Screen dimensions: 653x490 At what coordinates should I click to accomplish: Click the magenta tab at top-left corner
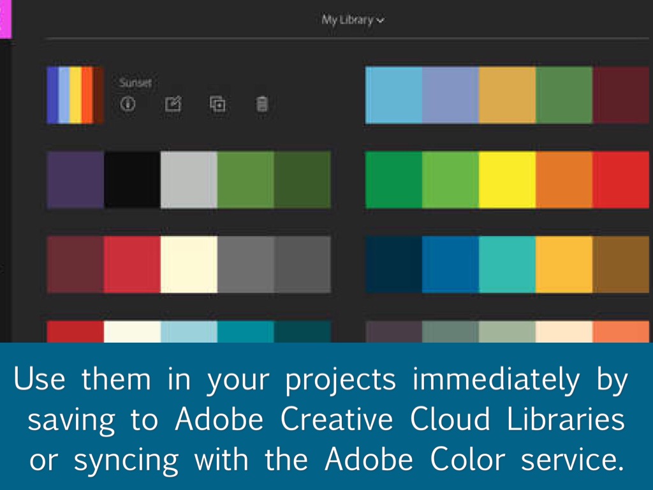[x=5, y=19]
